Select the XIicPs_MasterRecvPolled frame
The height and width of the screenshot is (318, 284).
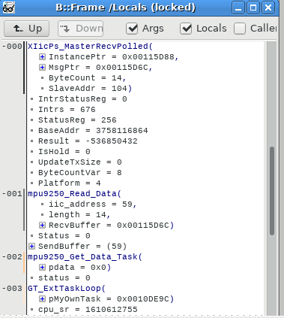[90, 47]
